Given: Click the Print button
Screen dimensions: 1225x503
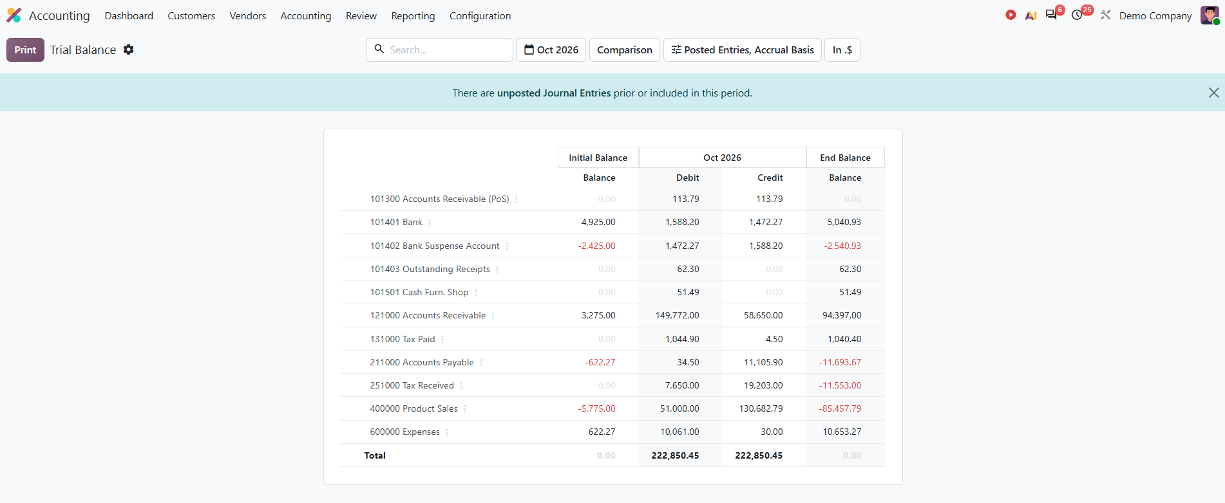Looking at the screenshot, I should [25, 50].
